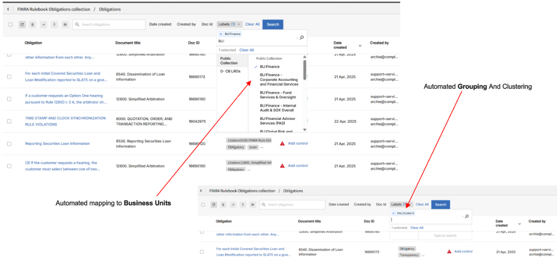Image resolution: width=559 pixels, height=261 pixels.
Task: Open the Date created filter in the lower panel
Action: pos(339,204)
